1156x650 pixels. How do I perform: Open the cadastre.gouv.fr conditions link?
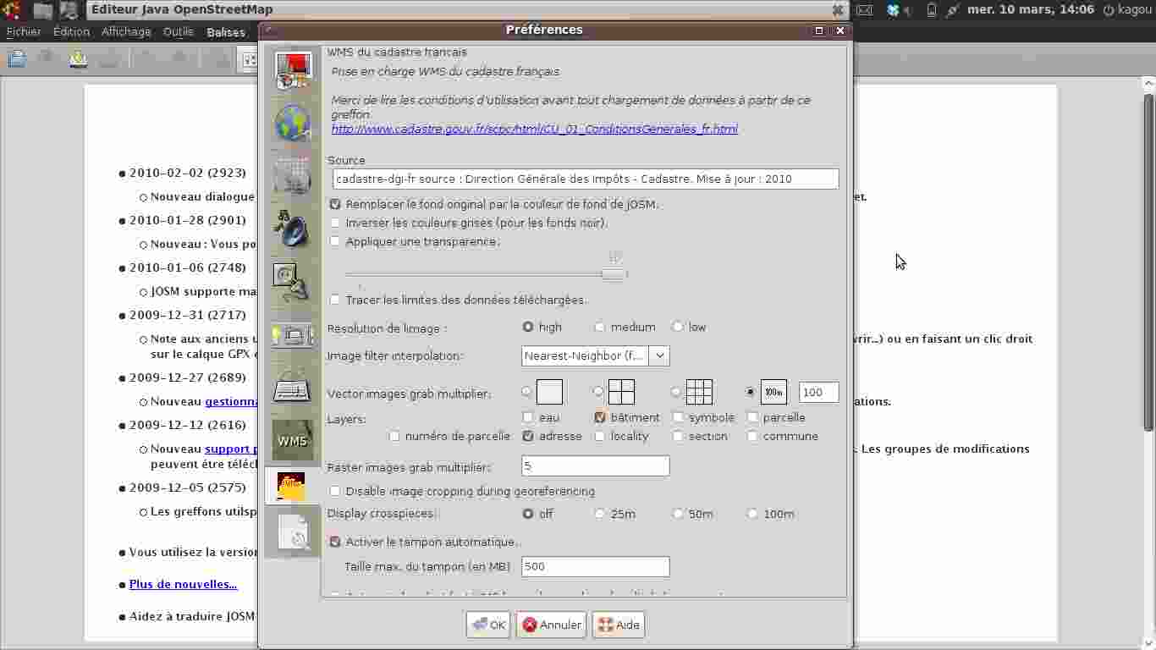[535, 129]
